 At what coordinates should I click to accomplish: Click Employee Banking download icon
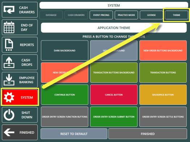[x=9, y=80]
